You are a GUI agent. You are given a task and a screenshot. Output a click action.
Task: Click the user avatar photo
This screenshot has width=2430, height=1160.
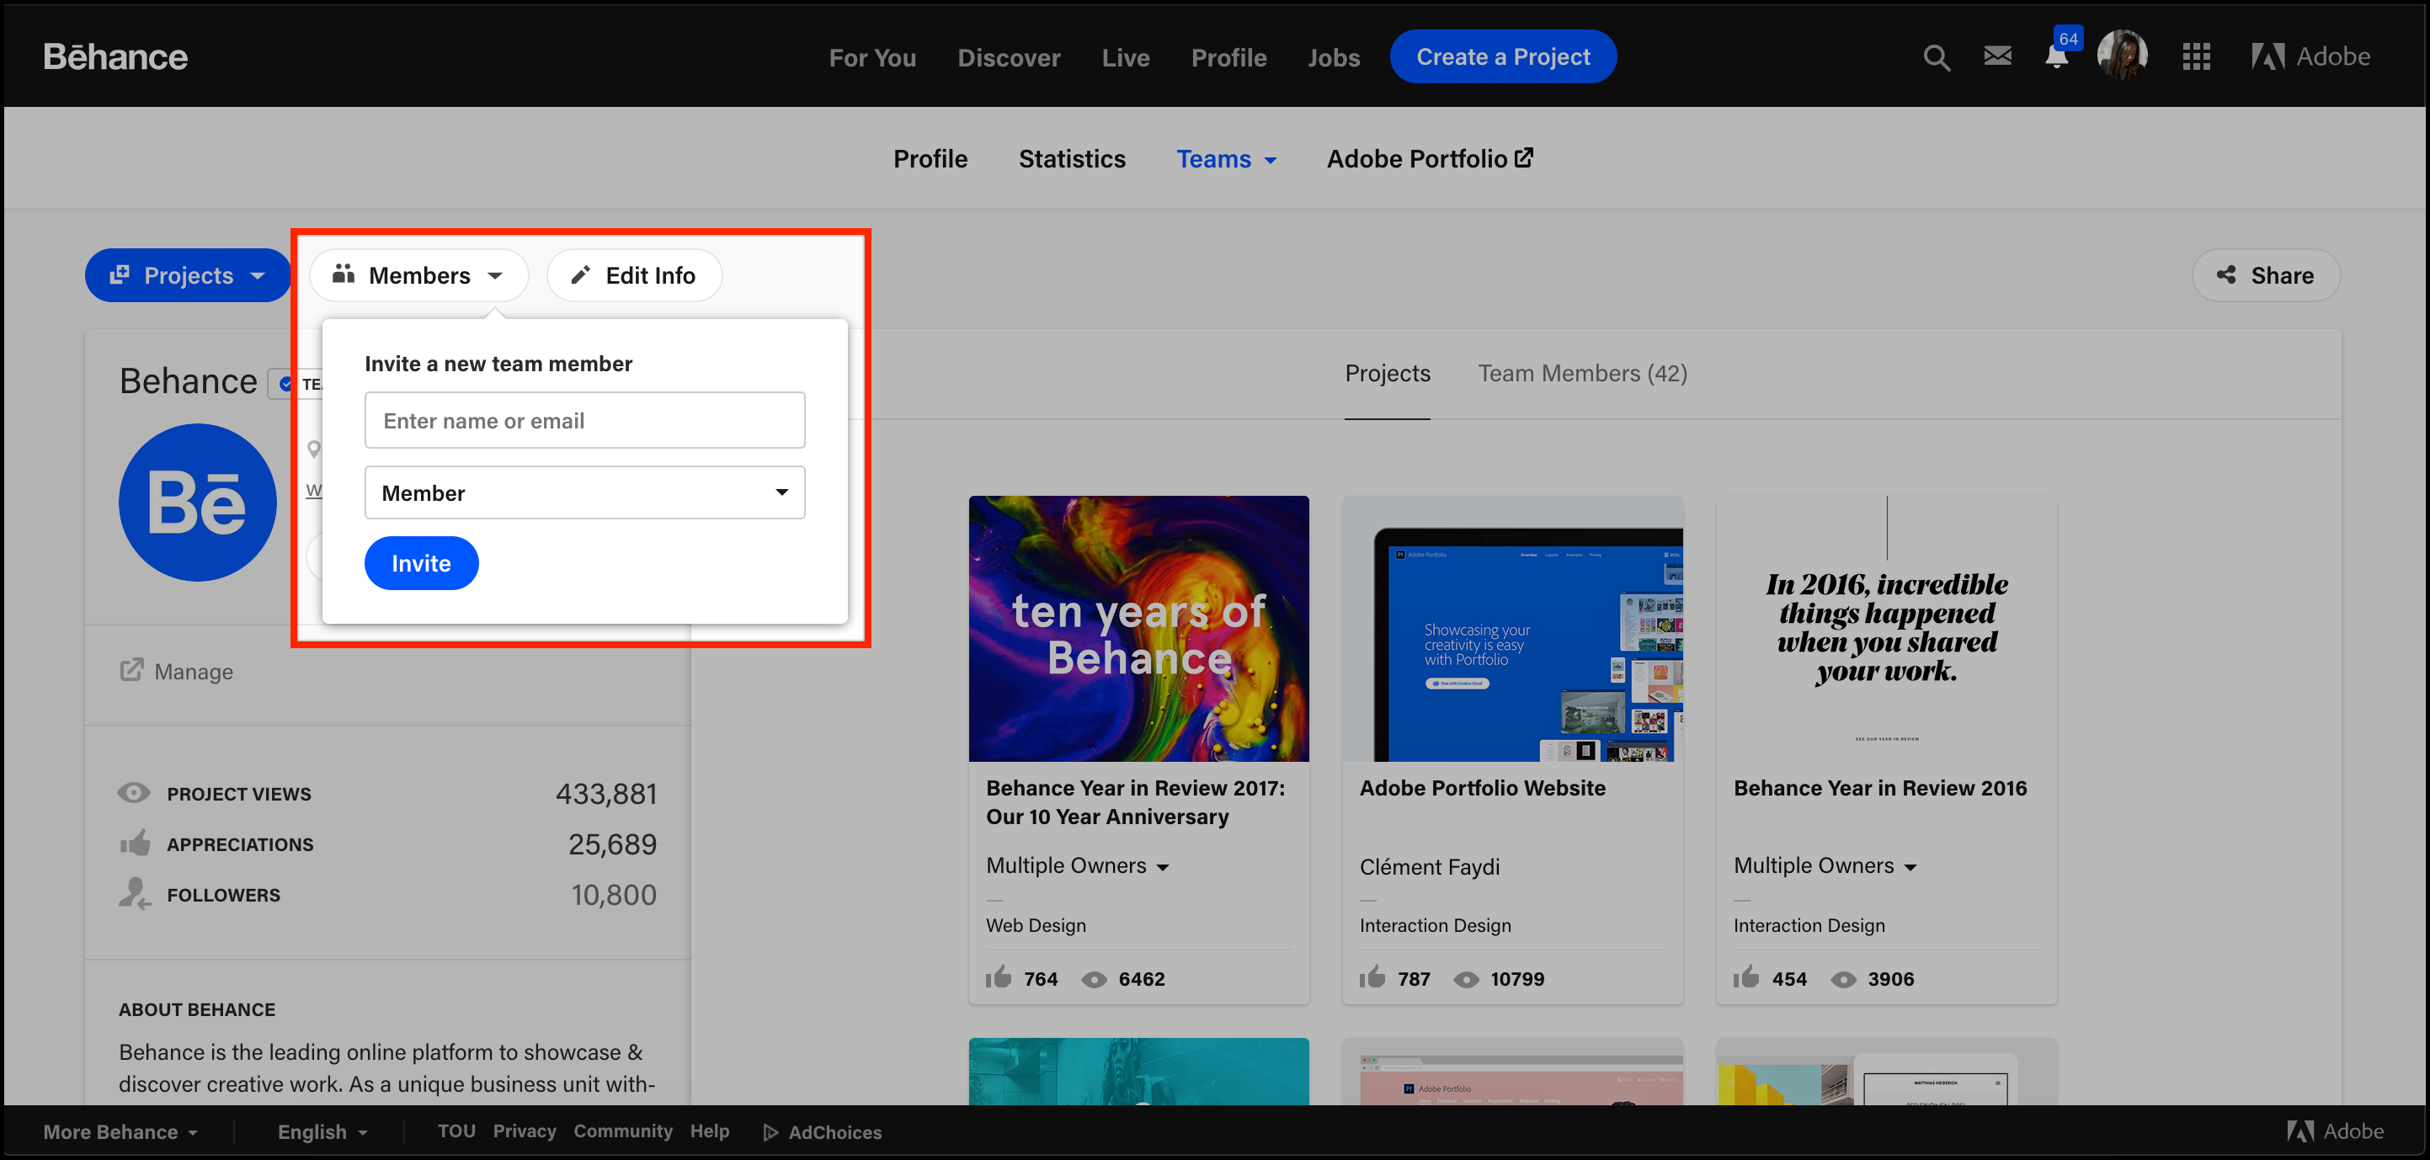(x=2123, y=56)
